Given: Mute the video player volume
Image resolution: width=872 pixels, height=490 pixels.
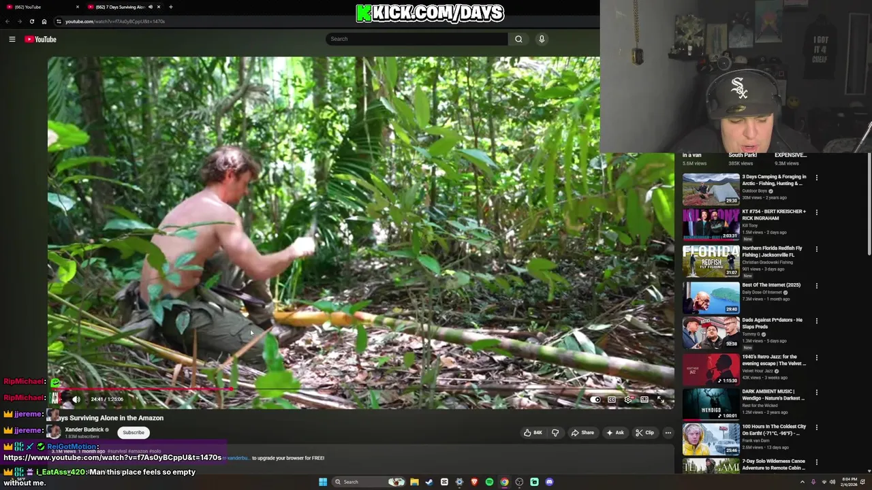Looking at the screenshot, I should [76, 399].
